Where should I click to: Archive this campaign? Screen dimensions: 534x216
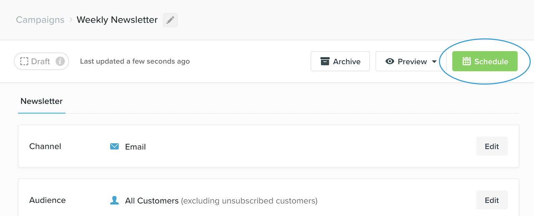point(340,62)
